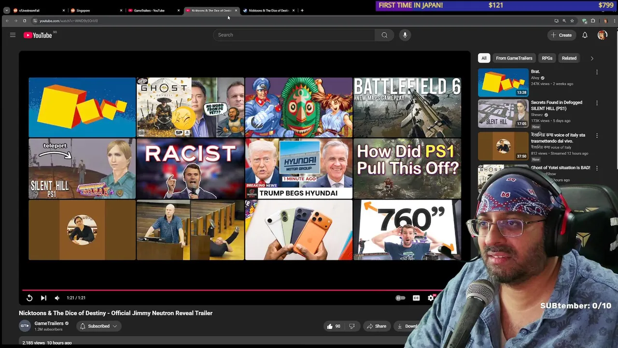Dislike the Jimmy Neutron trailer

pos(352,326)
